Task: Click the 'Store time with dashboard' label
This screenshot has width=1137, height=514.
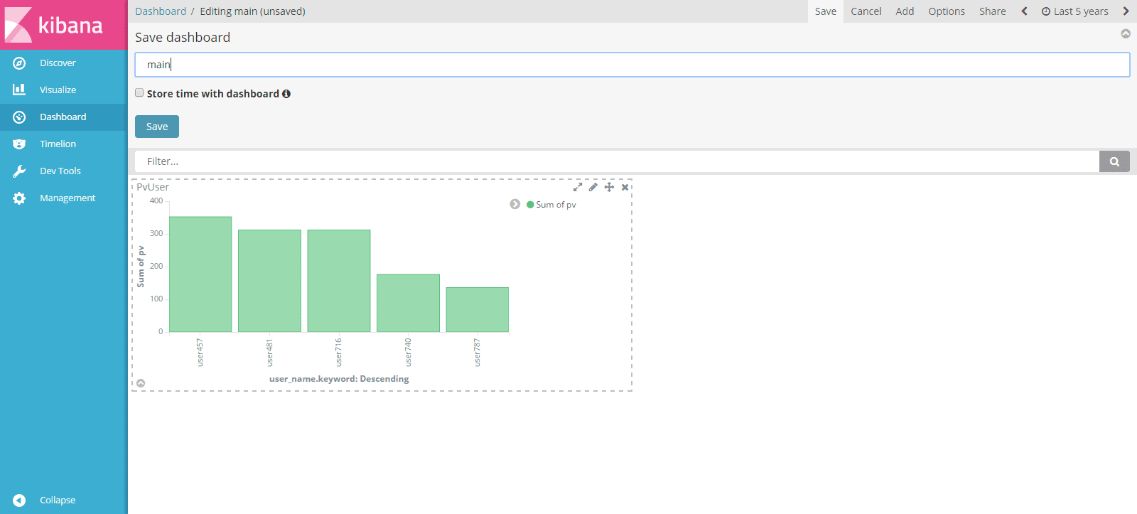Action: pyautogui.click(x=213, y=94)
